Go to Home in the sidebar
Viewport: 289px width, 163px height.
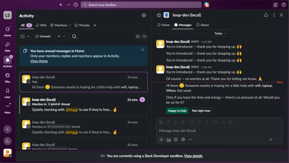point(8,32)
